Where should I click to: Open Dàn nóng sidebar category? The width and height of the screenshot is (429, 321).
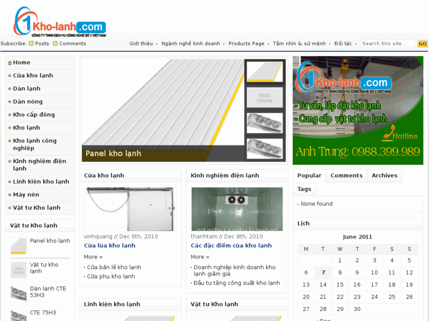28,102
